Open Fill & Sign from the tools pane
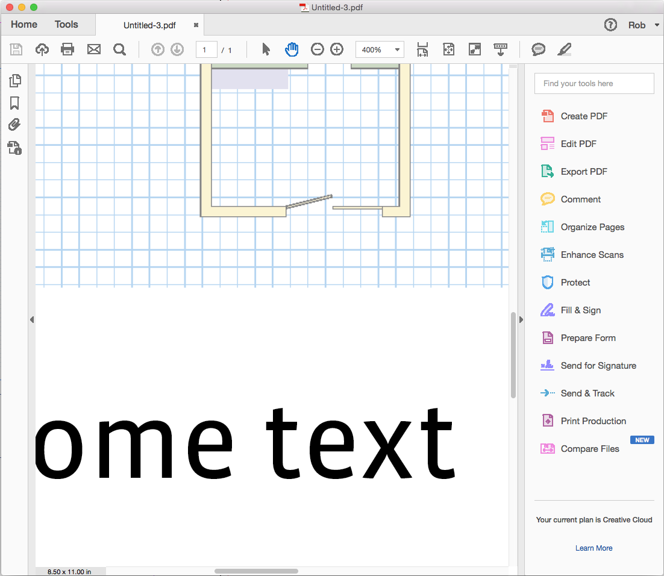Viewport: 664px width, 576px height. coord(578,310)
